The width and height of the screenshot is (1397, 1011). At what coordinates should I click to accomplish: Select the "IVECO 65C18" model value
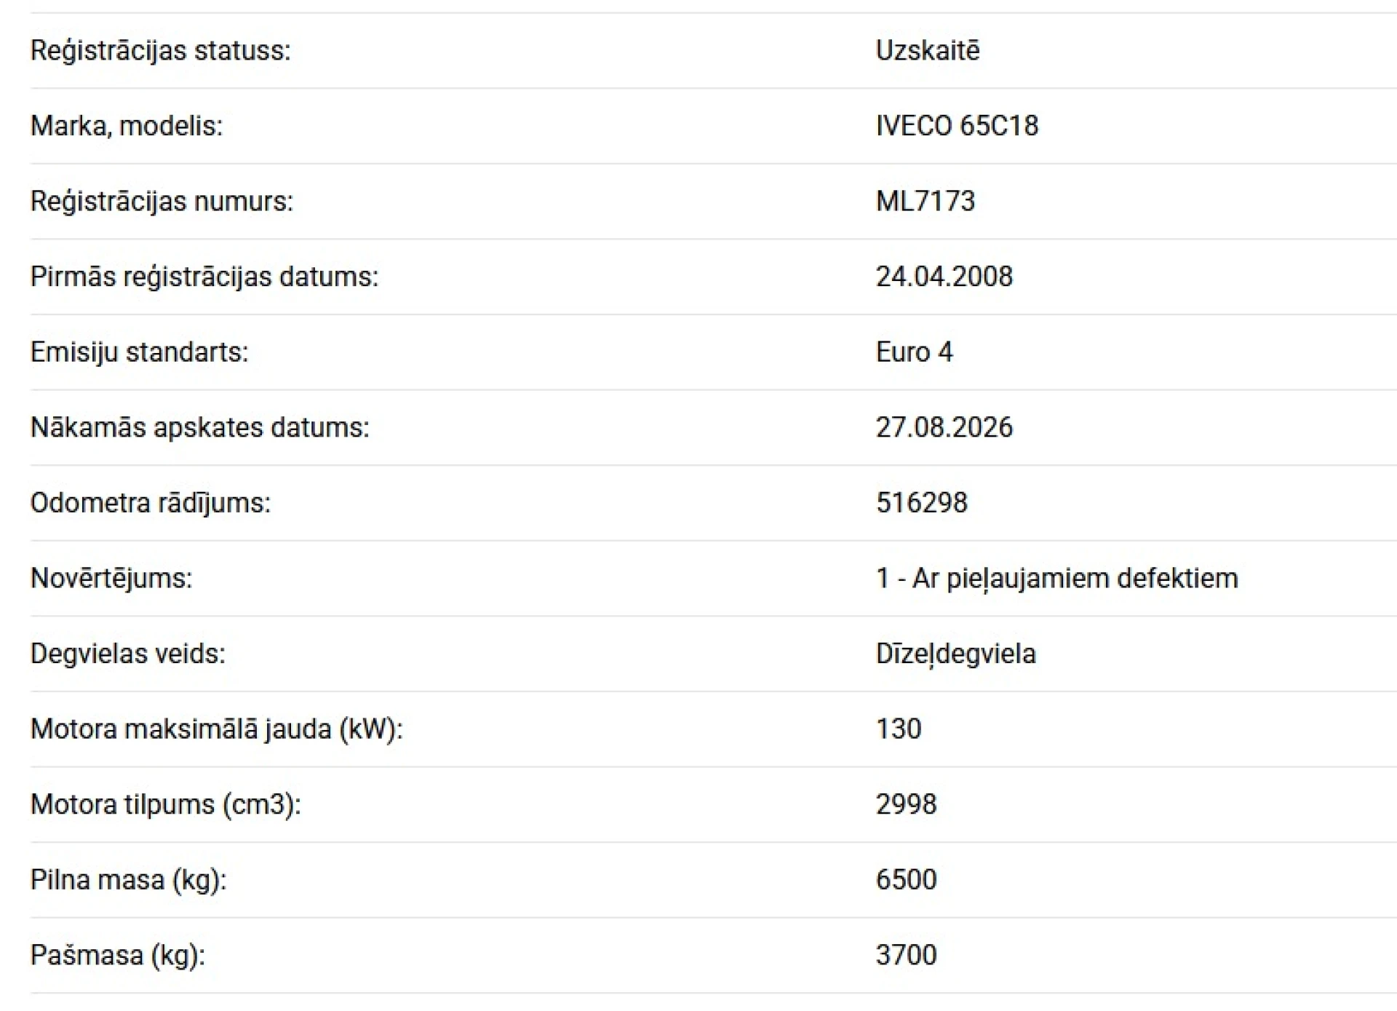click(957, 126)
